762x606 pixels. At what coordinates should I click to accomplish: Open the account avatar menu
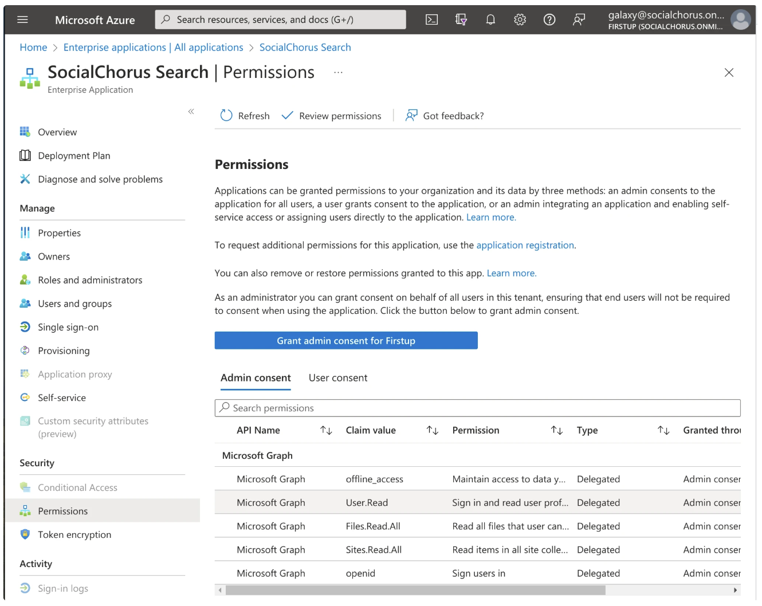741,19
